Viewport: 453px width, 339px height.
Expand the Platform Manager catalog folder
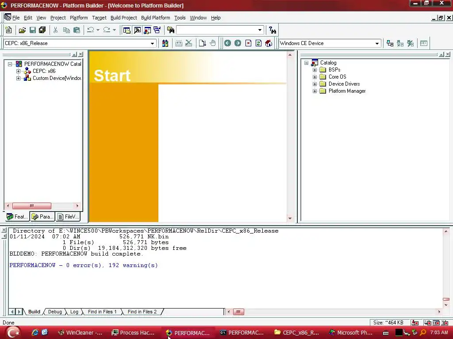(315, 91)
